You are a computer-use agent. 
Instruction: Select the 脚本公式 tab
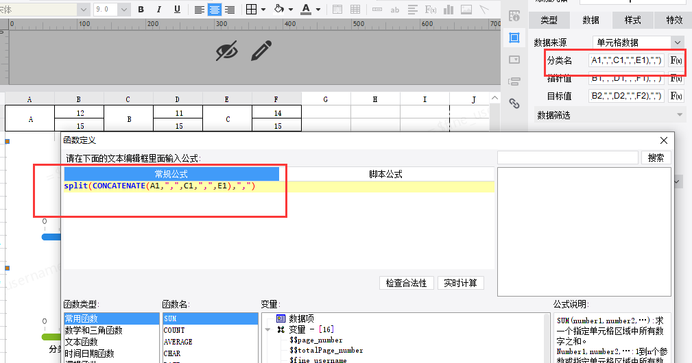click(x=385, y=174)
